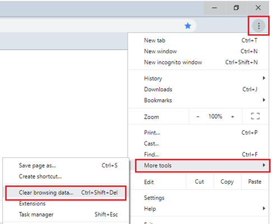Decrease zoom with the minus button
272x224 pixels.
point(198,116)
